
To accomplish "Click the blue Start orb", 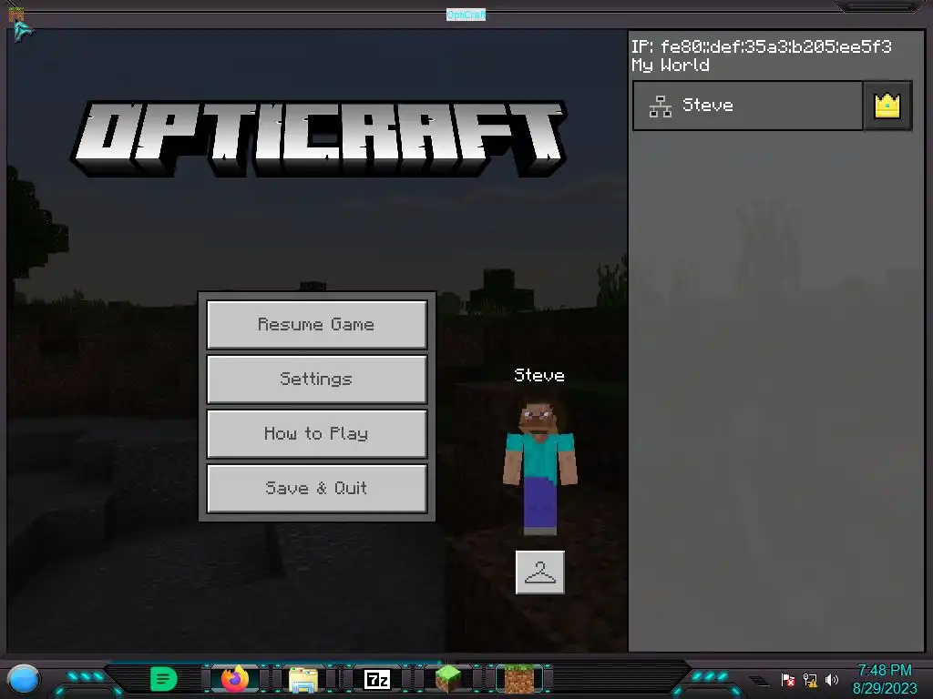I will coord(23,679).
